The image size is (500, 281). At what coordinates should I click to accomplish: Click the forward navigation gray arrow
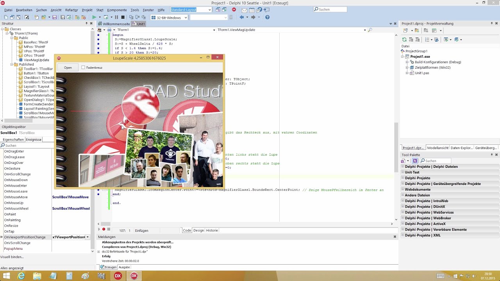[253, 18]
